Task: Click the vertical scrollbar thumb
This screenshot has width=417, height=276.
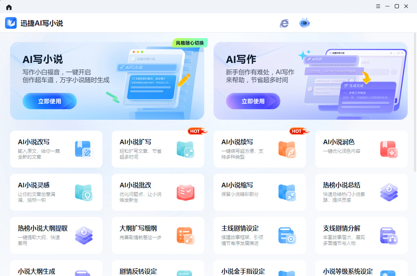Action: (x=415, y=103)
